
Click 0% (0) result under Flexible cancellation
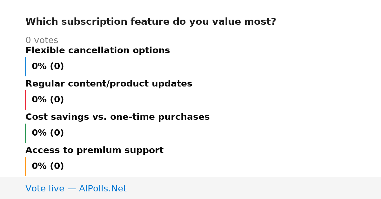pyautogui.click(x=48, y=67)
